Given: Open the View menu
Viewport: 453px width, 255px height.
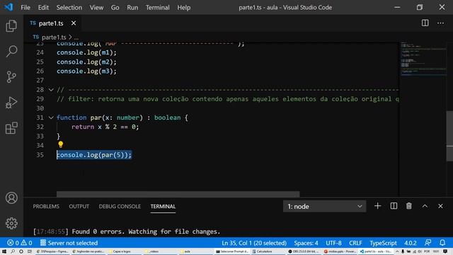Looking at the screenshot, I should coord(96,8).
